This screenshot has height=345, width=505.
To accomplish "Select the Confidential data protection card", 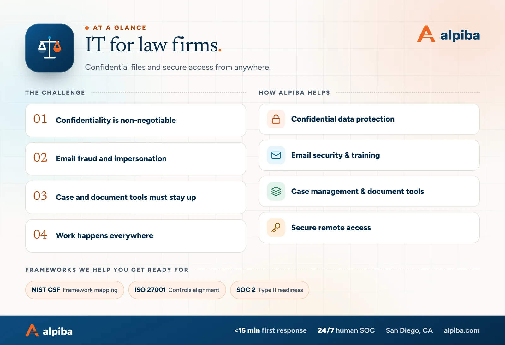I will (369, 119).
